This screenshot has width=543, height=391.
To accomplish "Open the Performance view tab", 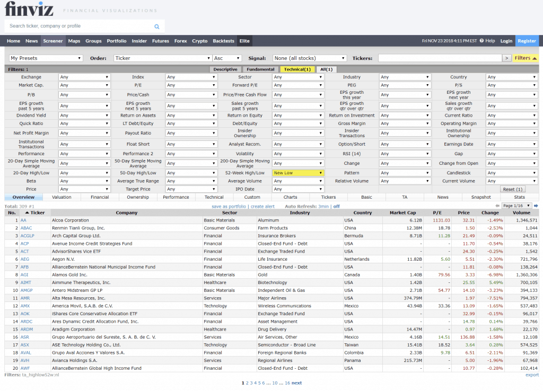I will (176, 197).
